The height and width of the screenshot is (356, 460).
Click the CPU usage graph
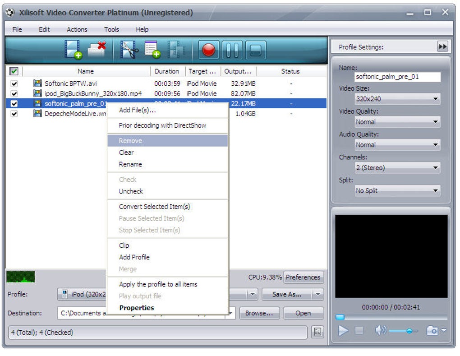(21, 277)
